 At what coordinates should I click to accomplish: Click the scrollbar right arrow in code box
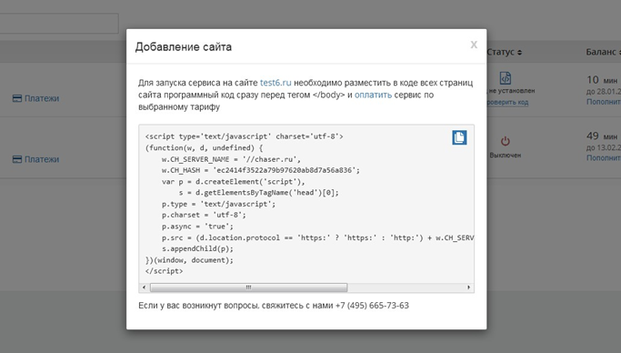coord(468,287)
